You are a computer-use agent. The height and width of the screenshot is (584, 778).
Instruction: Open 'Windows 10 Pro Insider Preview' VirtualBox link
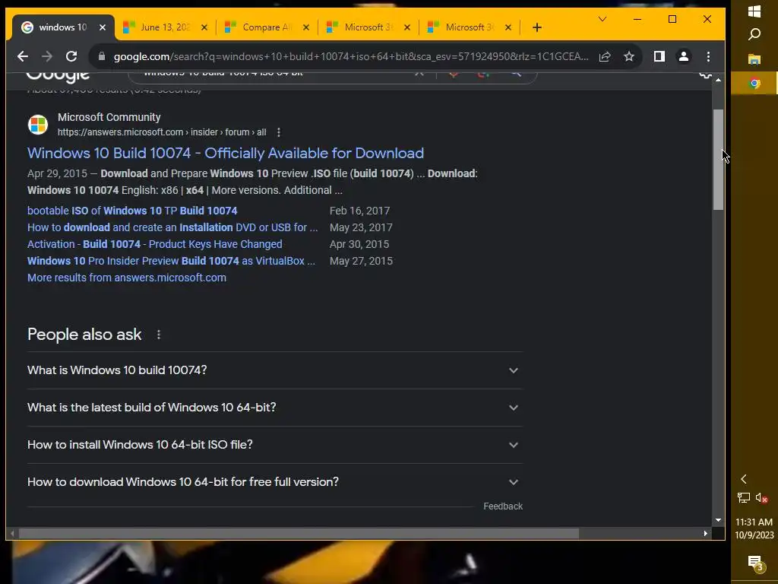[171, 262]
